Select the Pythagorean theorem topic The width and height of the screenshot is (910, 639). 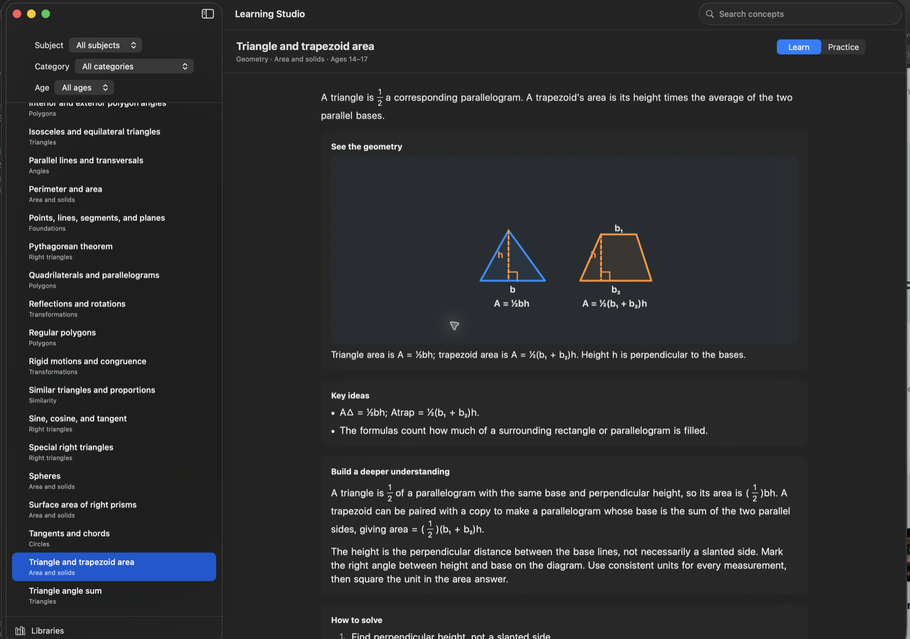(114, 251)
